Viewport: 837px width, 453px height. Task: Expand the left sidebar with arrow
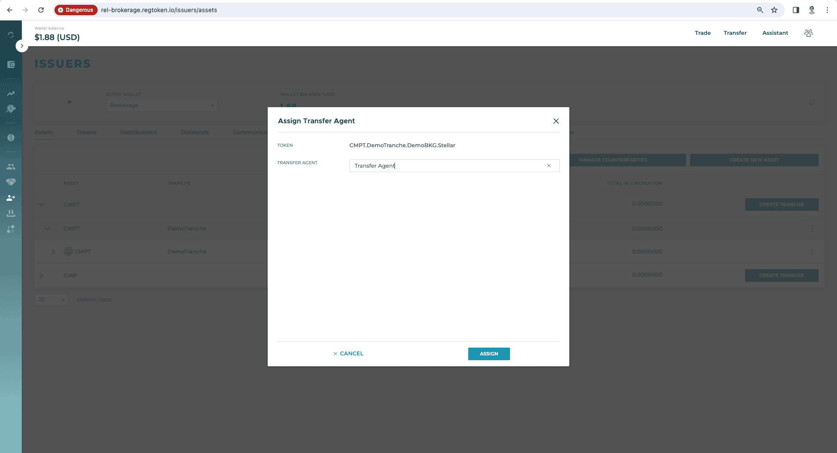click(x=22, y=46)
